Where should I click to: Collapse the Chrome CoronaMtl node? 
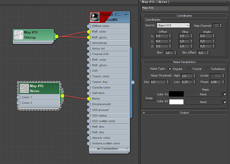(126, 14)
